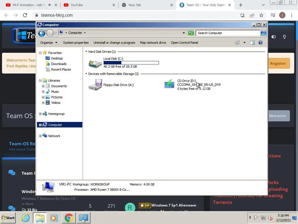Select the Local Disk (C:) drive icon
298x224 pixels.
(95, 64)
